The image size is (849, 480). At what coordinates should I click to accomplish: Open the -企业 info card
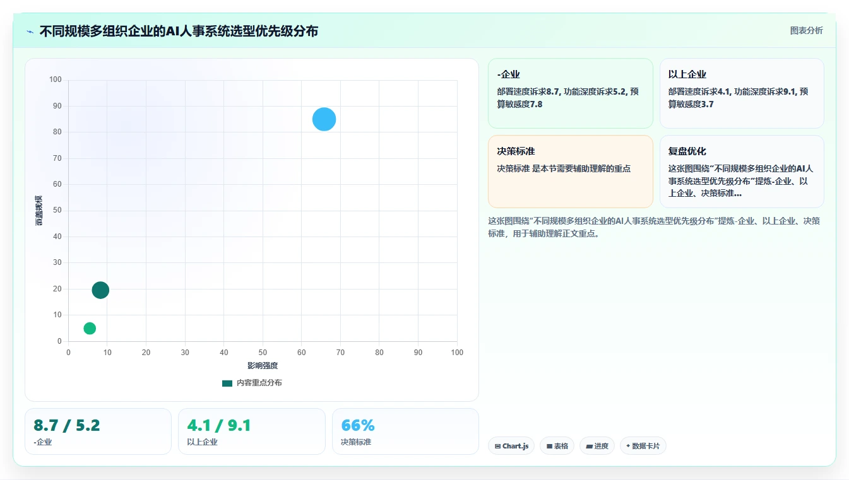[571, 93]
